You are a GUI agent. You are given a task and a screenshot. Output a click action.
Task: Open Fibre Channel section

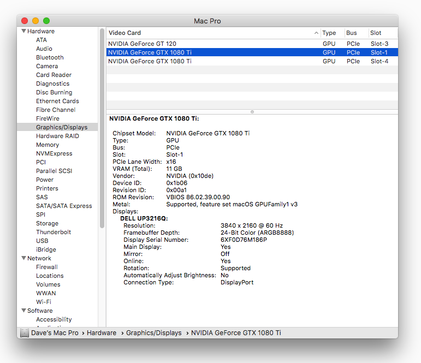coord(56,110)
